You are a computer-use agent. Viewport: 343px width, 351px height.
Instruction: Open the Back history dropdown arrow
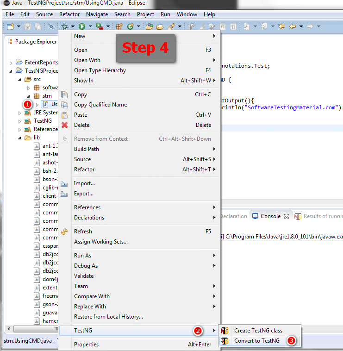pos(301,27)
